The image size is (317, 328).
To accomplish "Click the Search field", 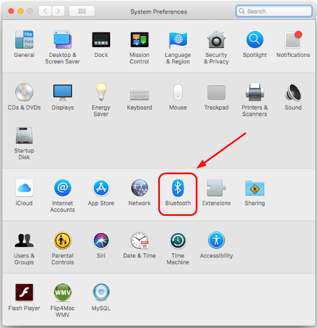I will 274,11.
